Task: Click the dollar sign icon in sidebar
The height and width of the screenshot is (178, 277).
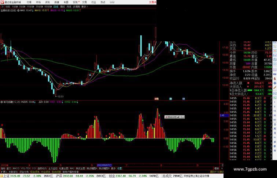Action: [x=275, y=79]
